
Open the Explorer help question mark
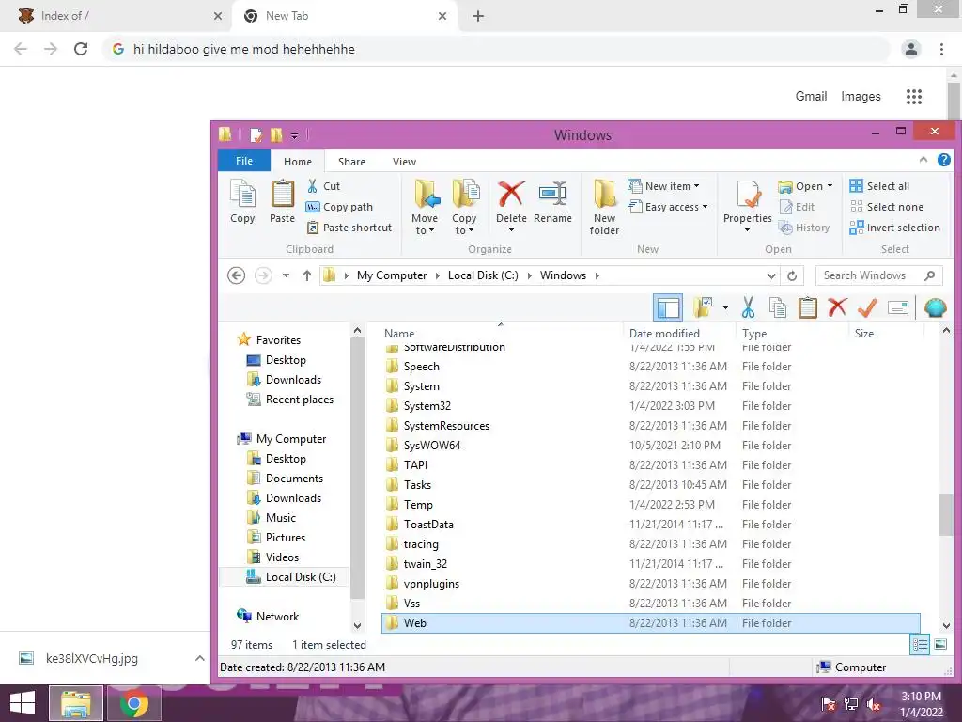pos(944,160)
